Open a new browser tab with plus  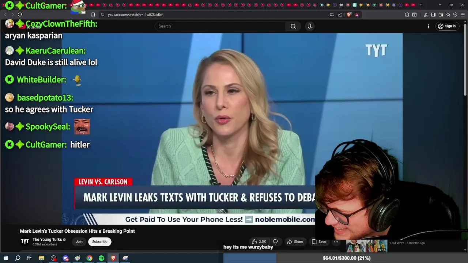point(421,5)
